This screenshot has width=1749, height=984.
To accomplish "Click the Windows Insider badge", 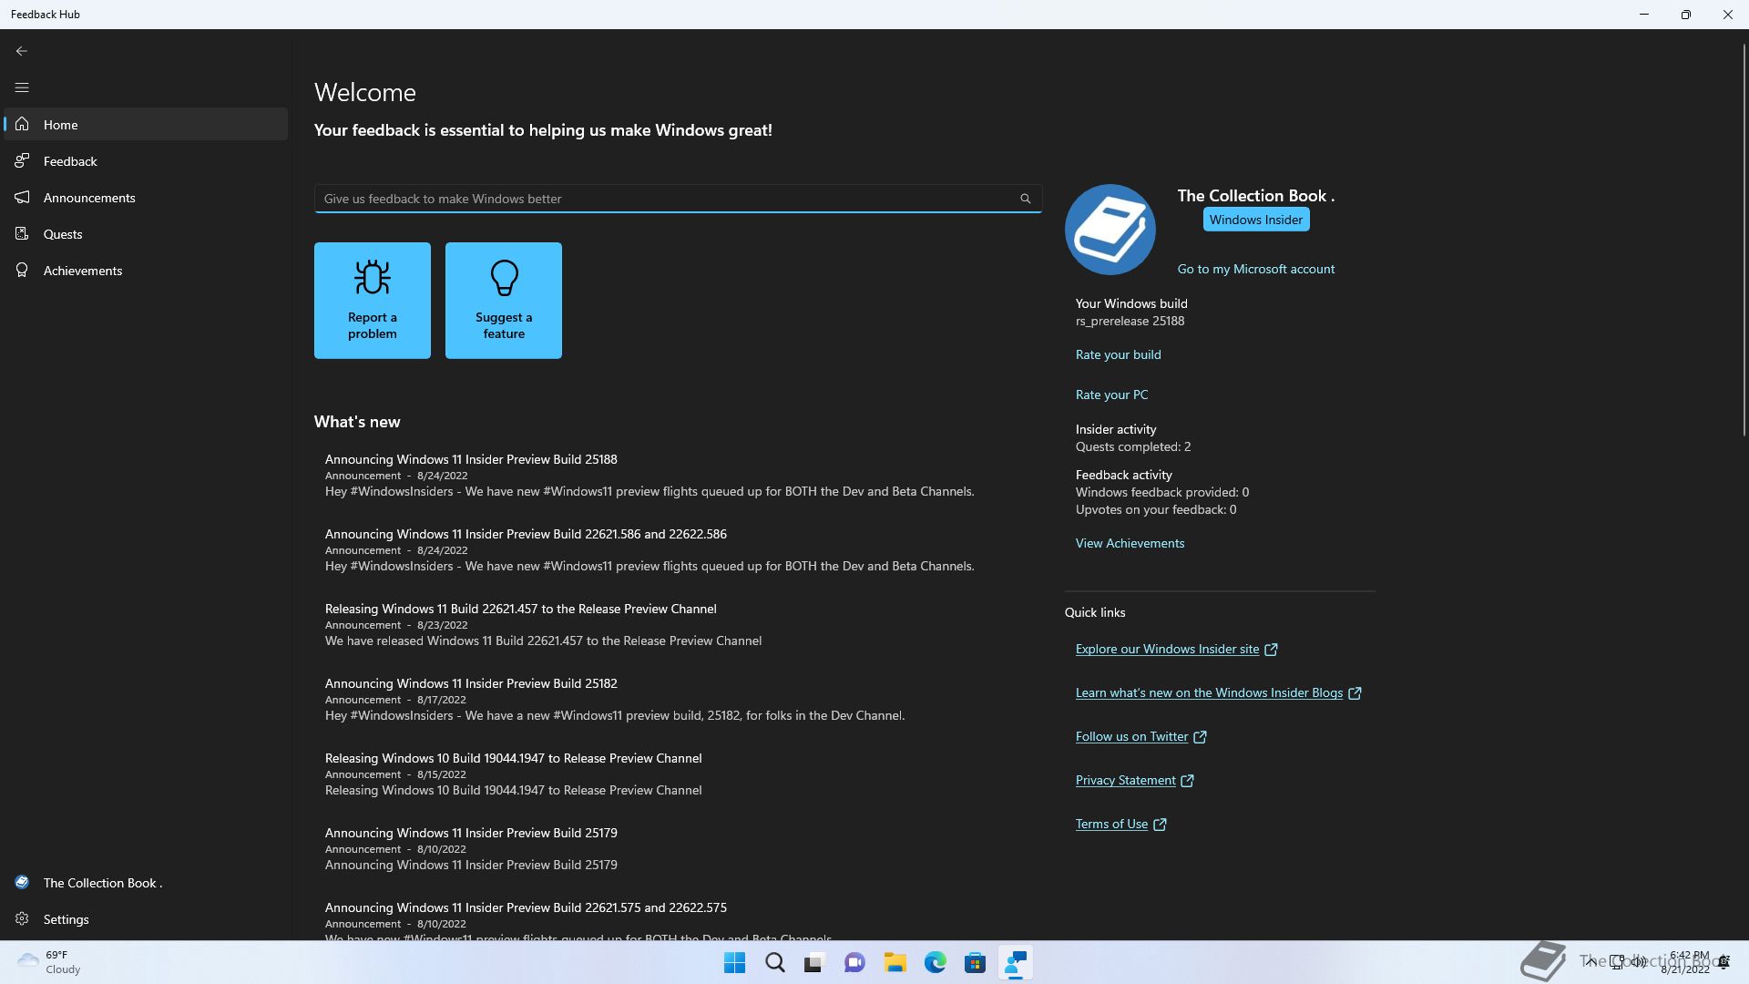I will (x=1256, y=220).
